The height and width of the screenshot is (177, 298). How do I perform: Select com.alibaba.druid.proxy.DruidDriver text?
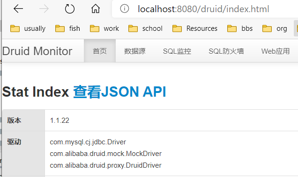coord(105,165)
